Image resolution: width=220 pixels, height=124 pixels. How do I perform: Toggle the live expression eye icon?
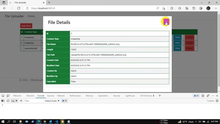click(21, 101)
